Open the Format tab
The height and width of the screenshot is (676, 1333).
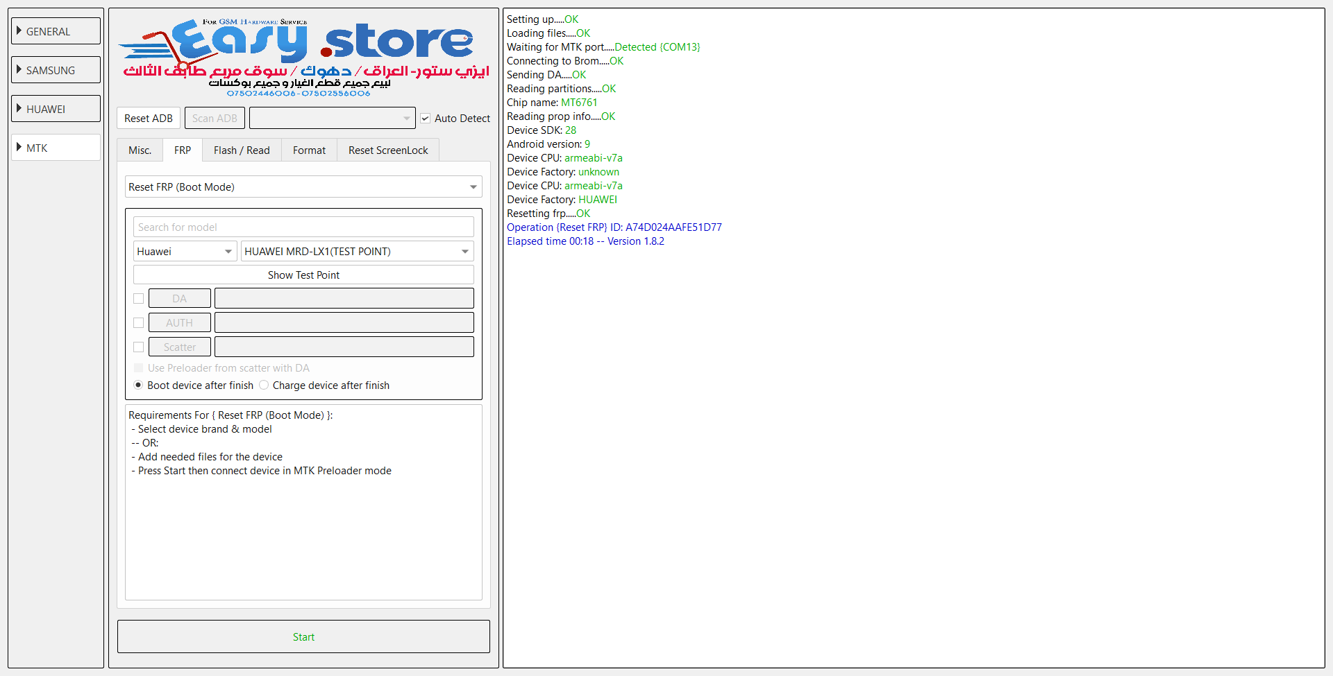[x=309, y=150]
